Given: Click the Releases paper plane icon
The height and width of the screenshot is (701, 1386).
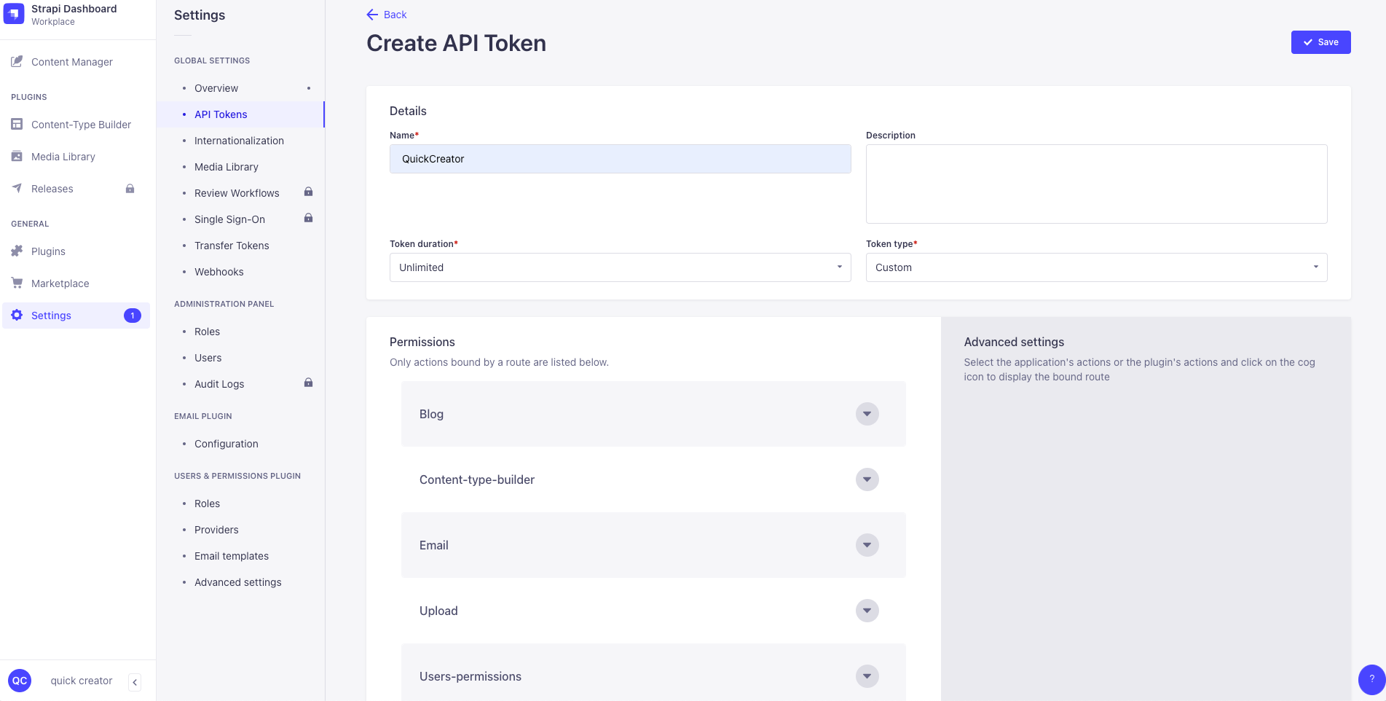Looking at the screenshot, I should coord(17,189).
